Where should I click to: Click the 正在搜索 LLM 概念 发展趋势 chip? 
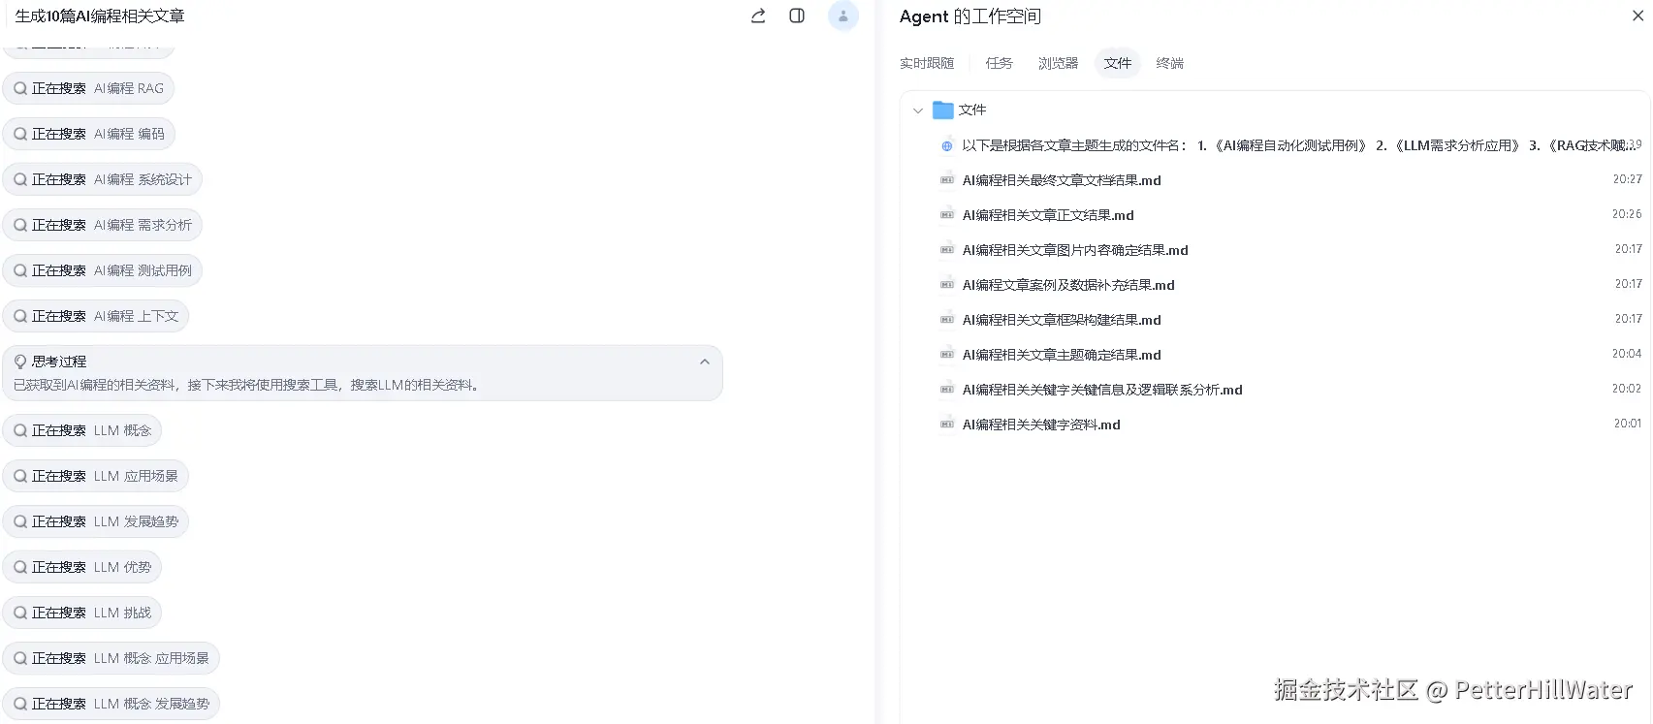click(x=111, y=704)
